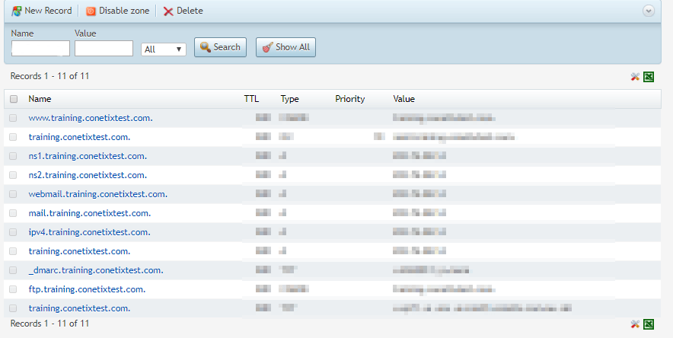Check the www.training.conetixtest.com. row checkbox
This screenshot has height=338, width=673.
point(13,118)
